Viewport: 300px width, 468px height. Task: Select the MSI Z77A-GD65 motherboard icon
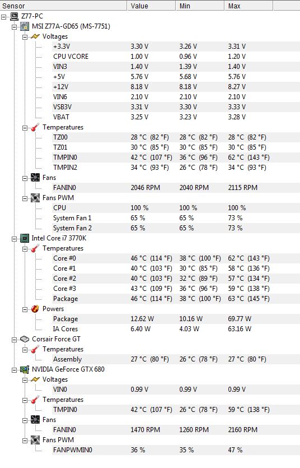(25, 26)
